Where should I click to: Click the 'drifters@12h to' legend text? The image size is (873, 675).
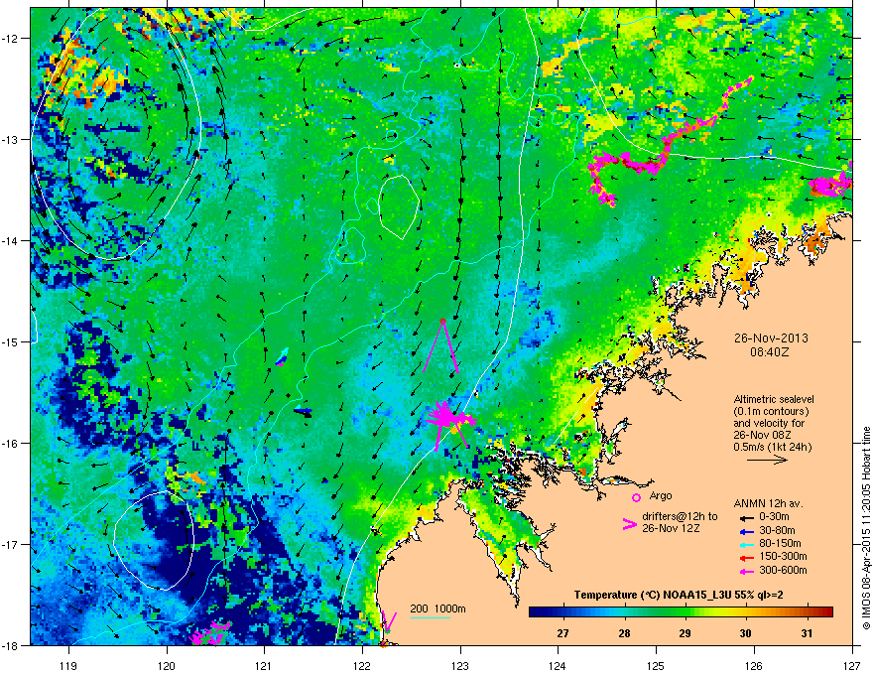point(680,517)
